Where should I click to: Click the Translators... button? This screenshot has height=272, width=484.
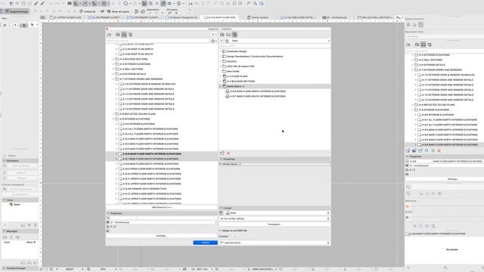[275, 224]
